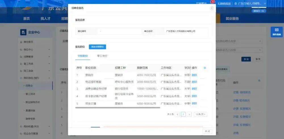Viewport: 284px width, 139px height.
Task: Click the table settings gear icon in dialog
Action: [x=205, y=68]
